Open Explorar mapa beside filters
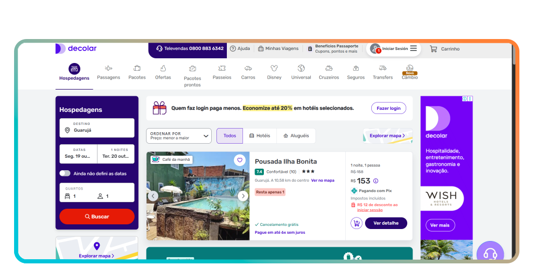 click(x=388, y=135)
